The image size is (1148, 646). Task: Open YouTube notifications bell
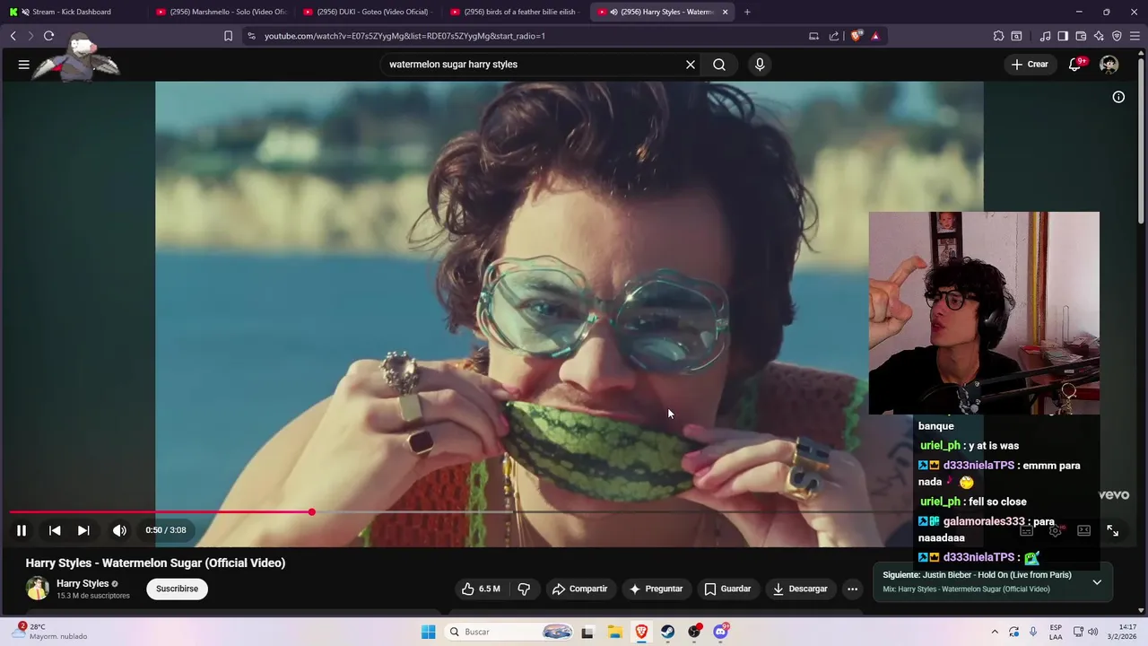(1075, 65)
